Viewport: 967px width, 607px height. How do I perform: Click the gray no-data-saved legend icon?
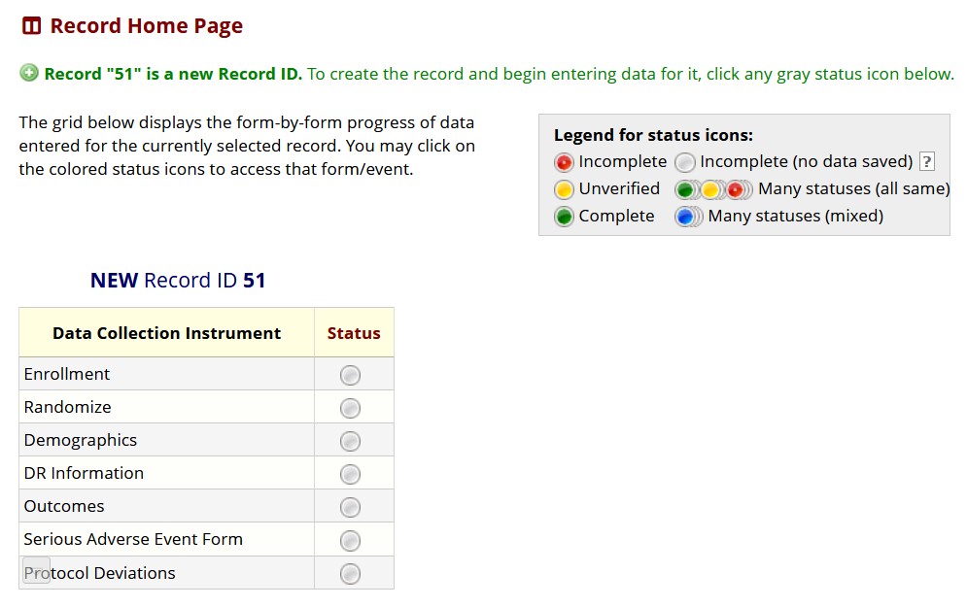685,162
